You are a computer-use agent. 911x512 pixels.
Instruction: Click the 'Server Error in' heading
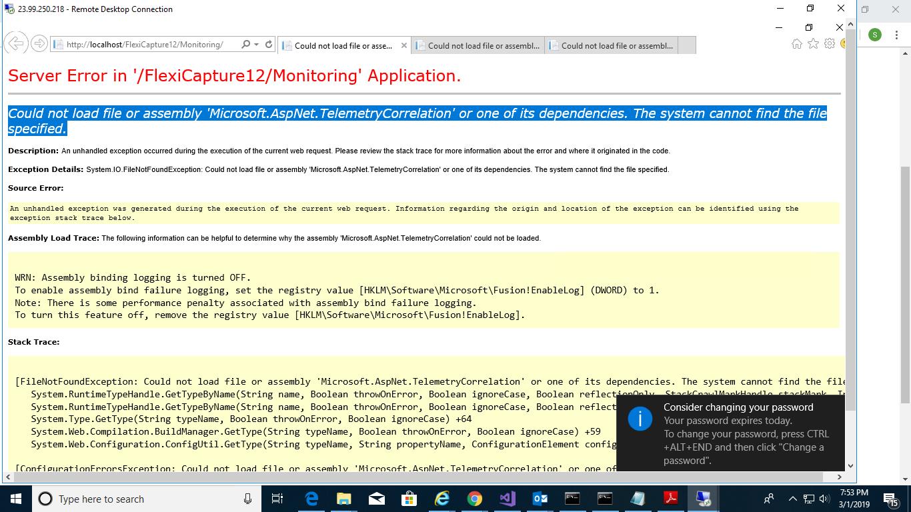tap(234, 75)
